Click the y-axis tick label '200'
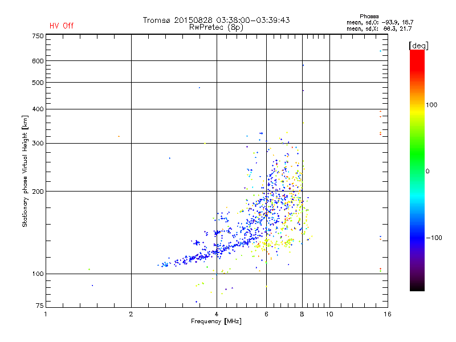This screenshot has width=456, height=342. pyautogui.click(x=38, y=192)
